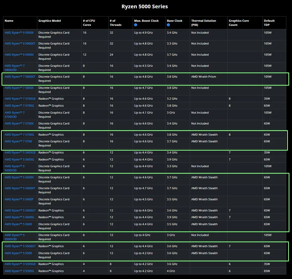This screenshot has width=292, height=279.
Task: Click the AMD Ryzen 5 5500GT link
Action: 20,246
